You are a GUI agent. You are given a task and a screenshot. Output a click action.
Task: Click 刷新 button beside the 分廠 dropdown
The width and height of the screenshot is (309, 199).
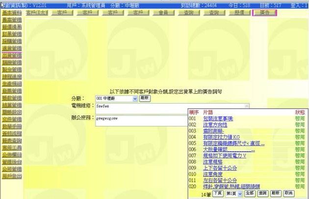(145, 98)
